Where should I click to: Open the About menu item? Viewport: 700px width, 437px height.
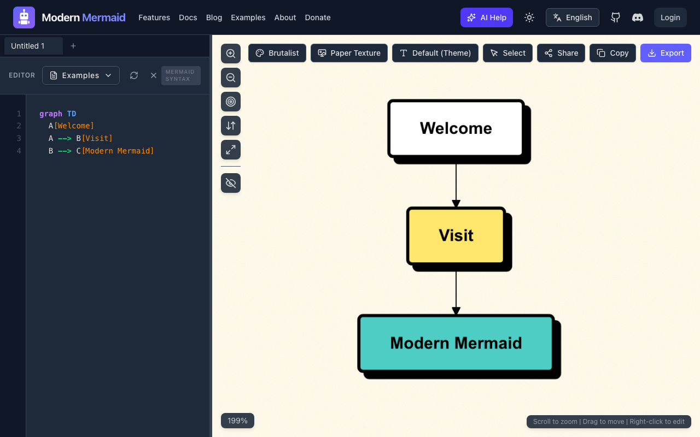[285, 17]
